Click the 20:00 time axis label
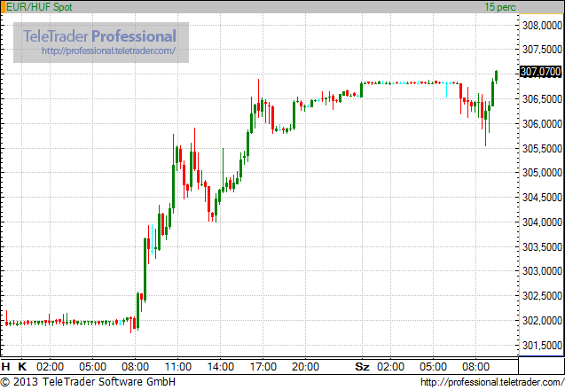Screen dimensions: 565x390 tap(305, 367)
